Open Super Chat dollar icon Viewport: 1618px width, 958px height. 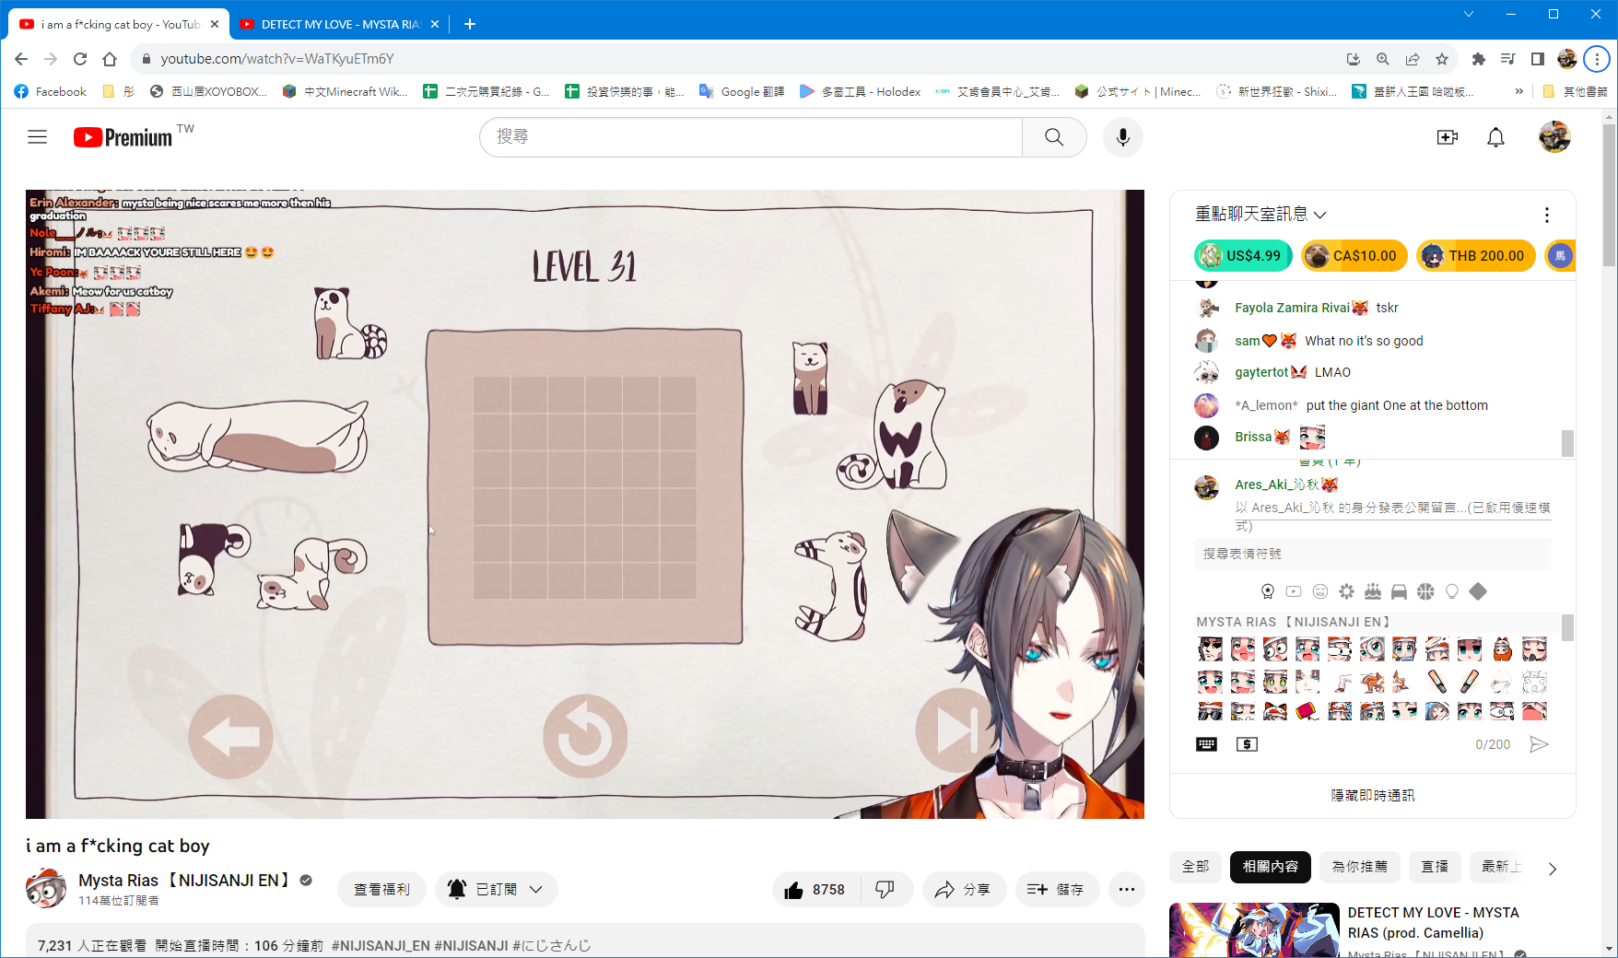(x=1247, y=744)
